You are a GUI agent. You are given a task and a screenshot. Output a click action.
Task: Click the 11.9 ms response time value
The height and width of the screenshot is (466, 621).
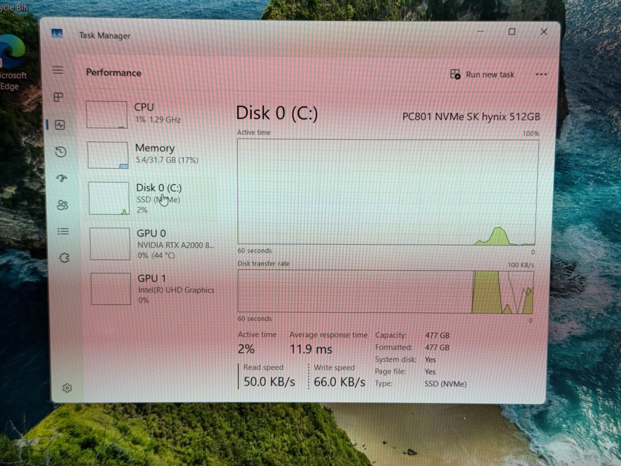(311, 349)
